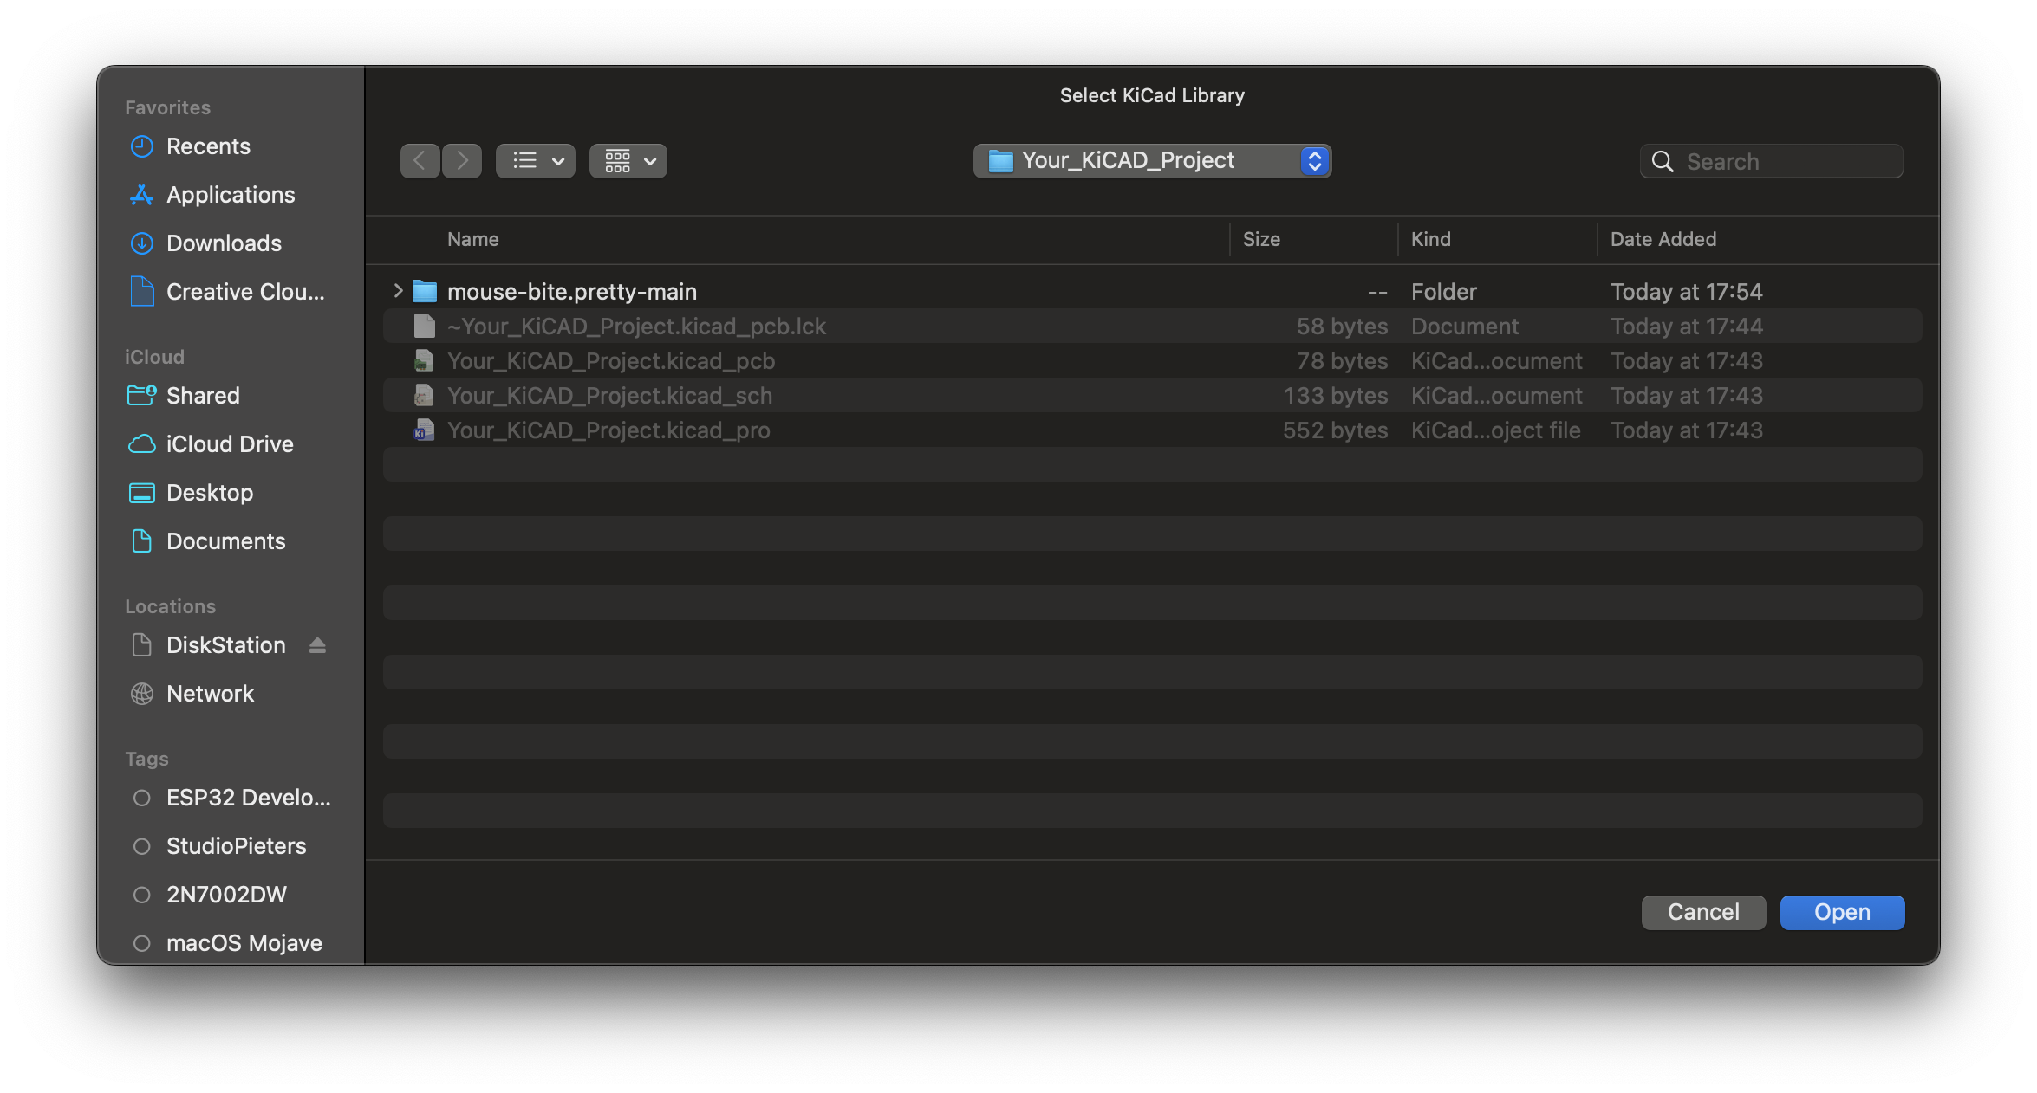
Task: Click the kicad_pro file icon
Action: [424, 430]
